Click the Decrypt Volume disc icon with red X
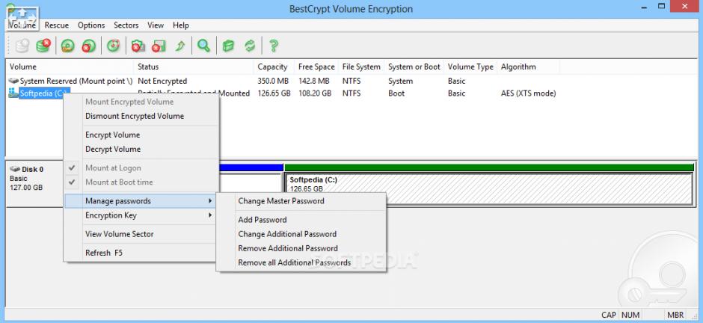Screen dimensions: 703x323 coord(89,46)
